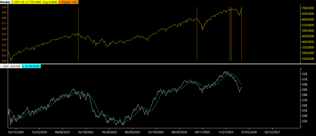Select the OBV: 29.610B indicator legend
This screenshot has width=316, height=136.
click(x=10, y=66)
